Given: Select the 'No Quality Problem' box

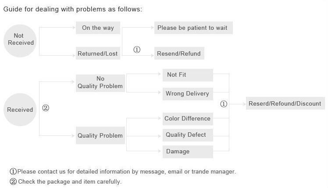Looking at the screenshot, I should [100, 82].
